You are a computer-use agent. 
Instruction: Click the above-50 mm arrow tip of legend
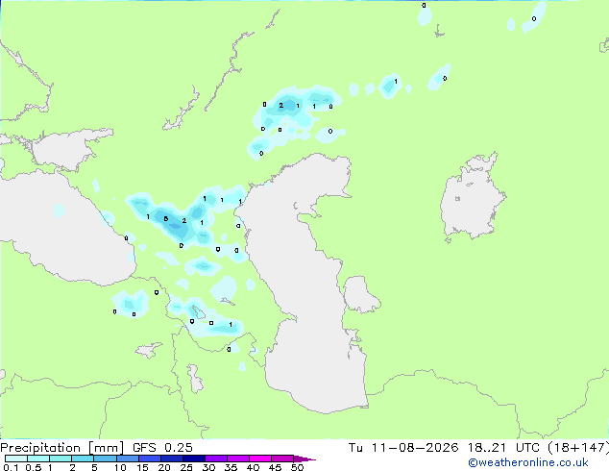[x=304, y=459]
